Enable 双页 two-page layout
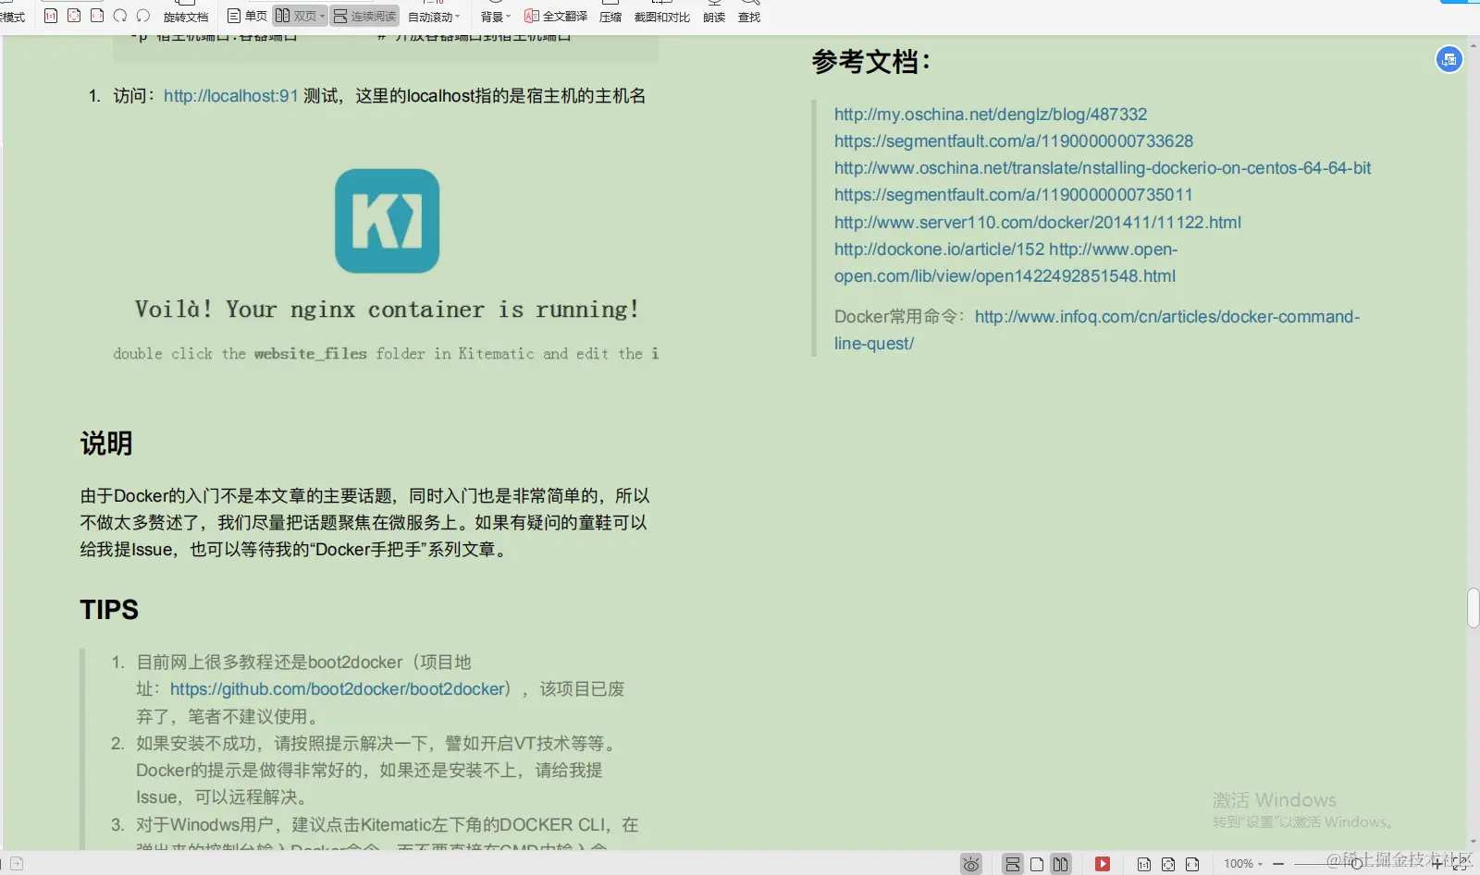The height and width of the screenshot is (875, 1480). click(x=299, y=16)
